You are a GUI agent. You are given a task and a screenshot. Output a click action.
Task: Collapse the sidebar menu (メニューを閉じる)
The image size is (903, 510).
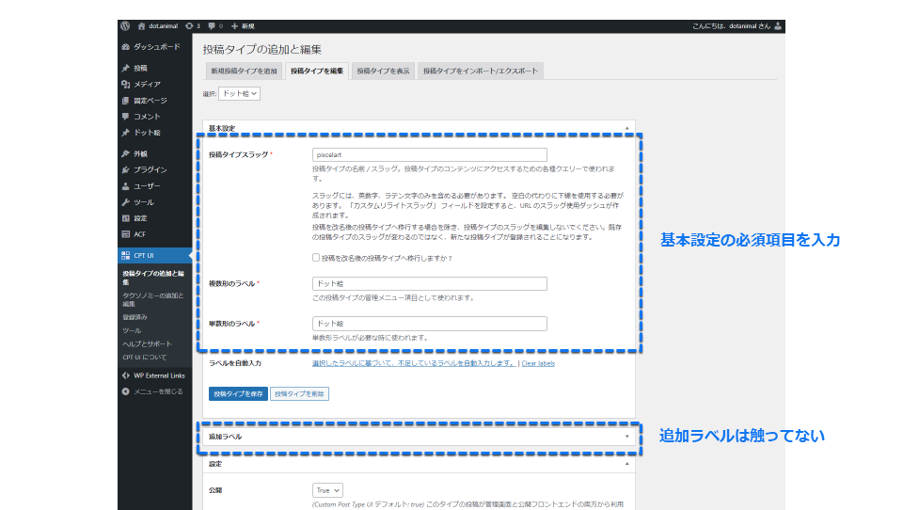[x=125, y=391]
